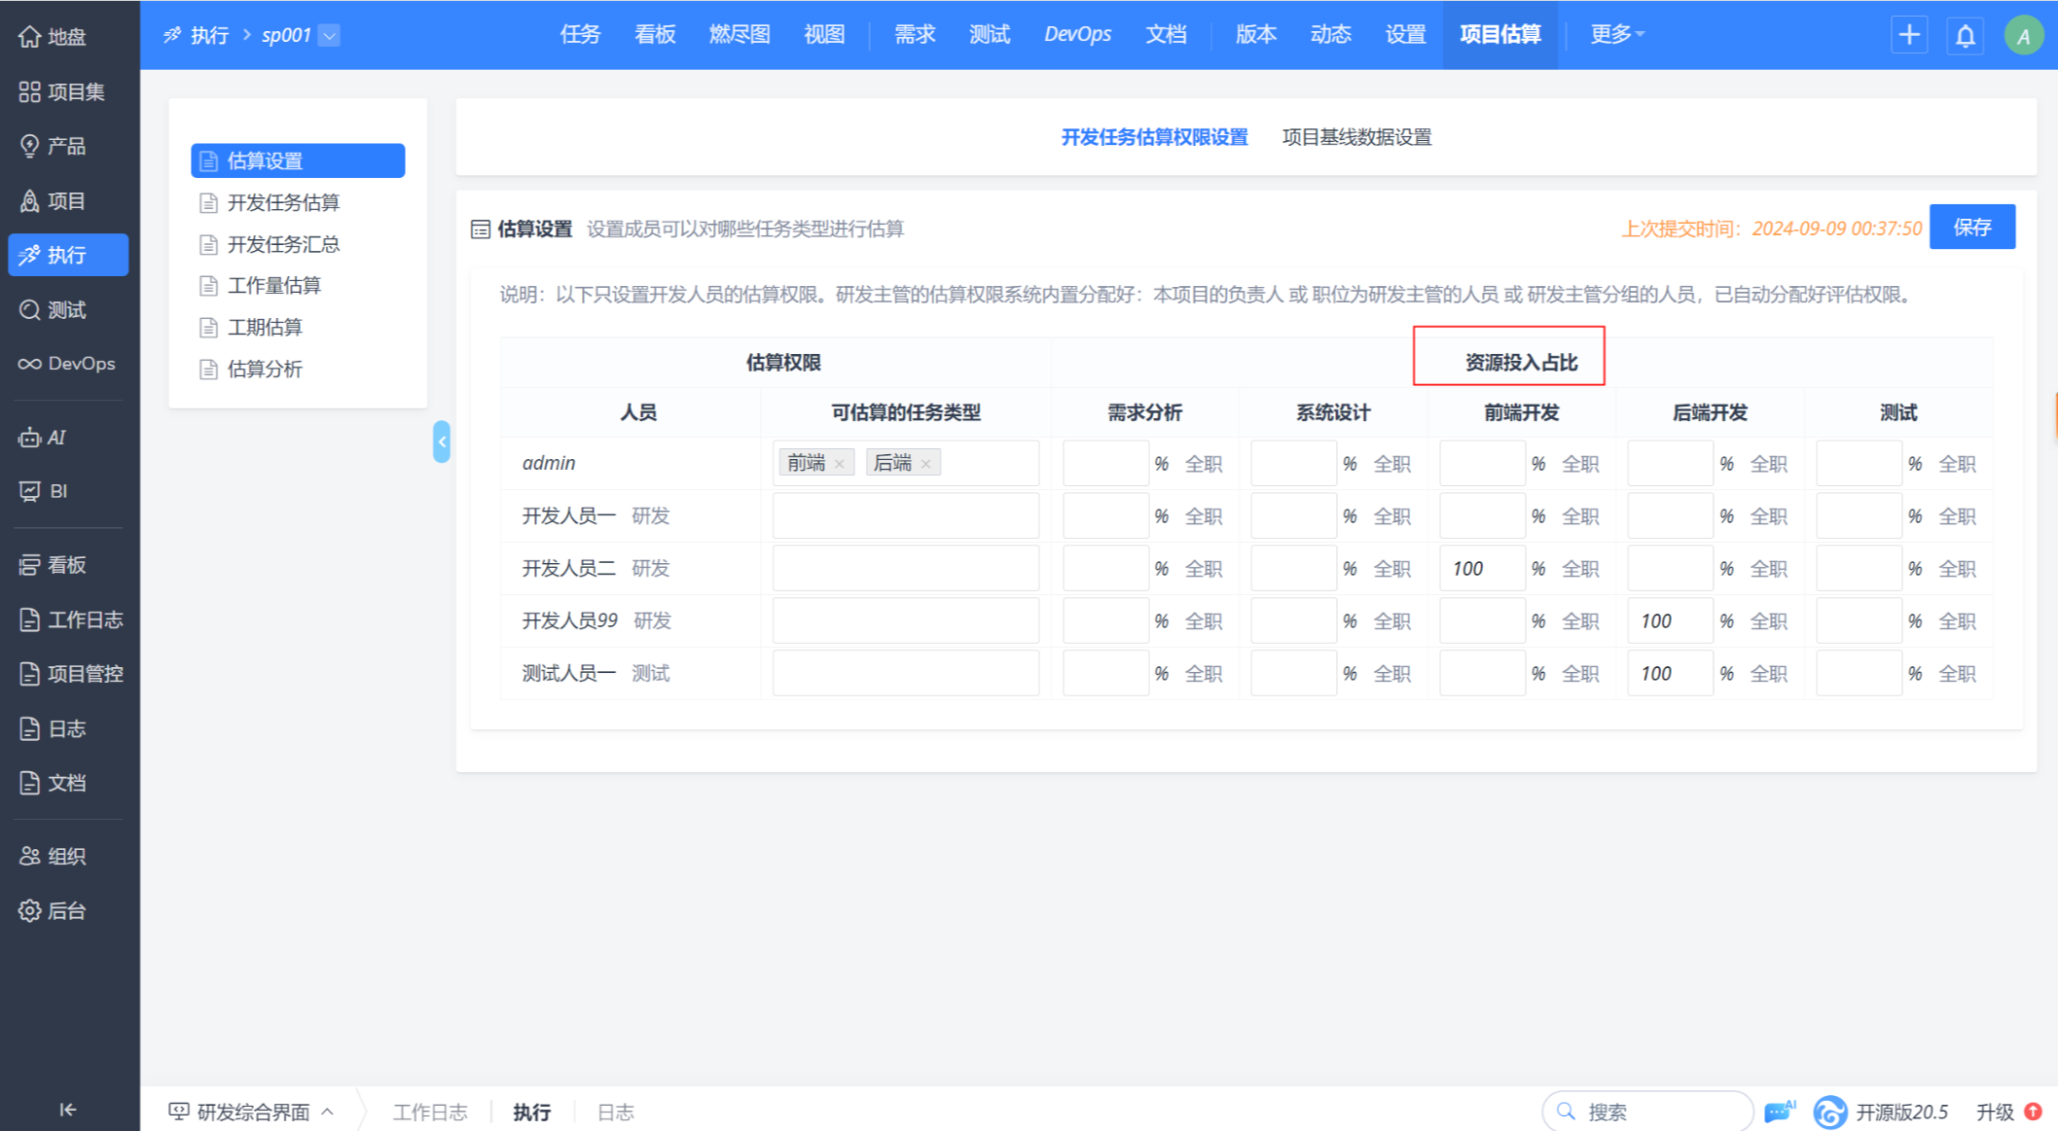Image resolution: width=2058 pixels, height=1131 pixels.
Task: Click the user avatar icon
Action: pyautogui.click(x=2023, y=36)
